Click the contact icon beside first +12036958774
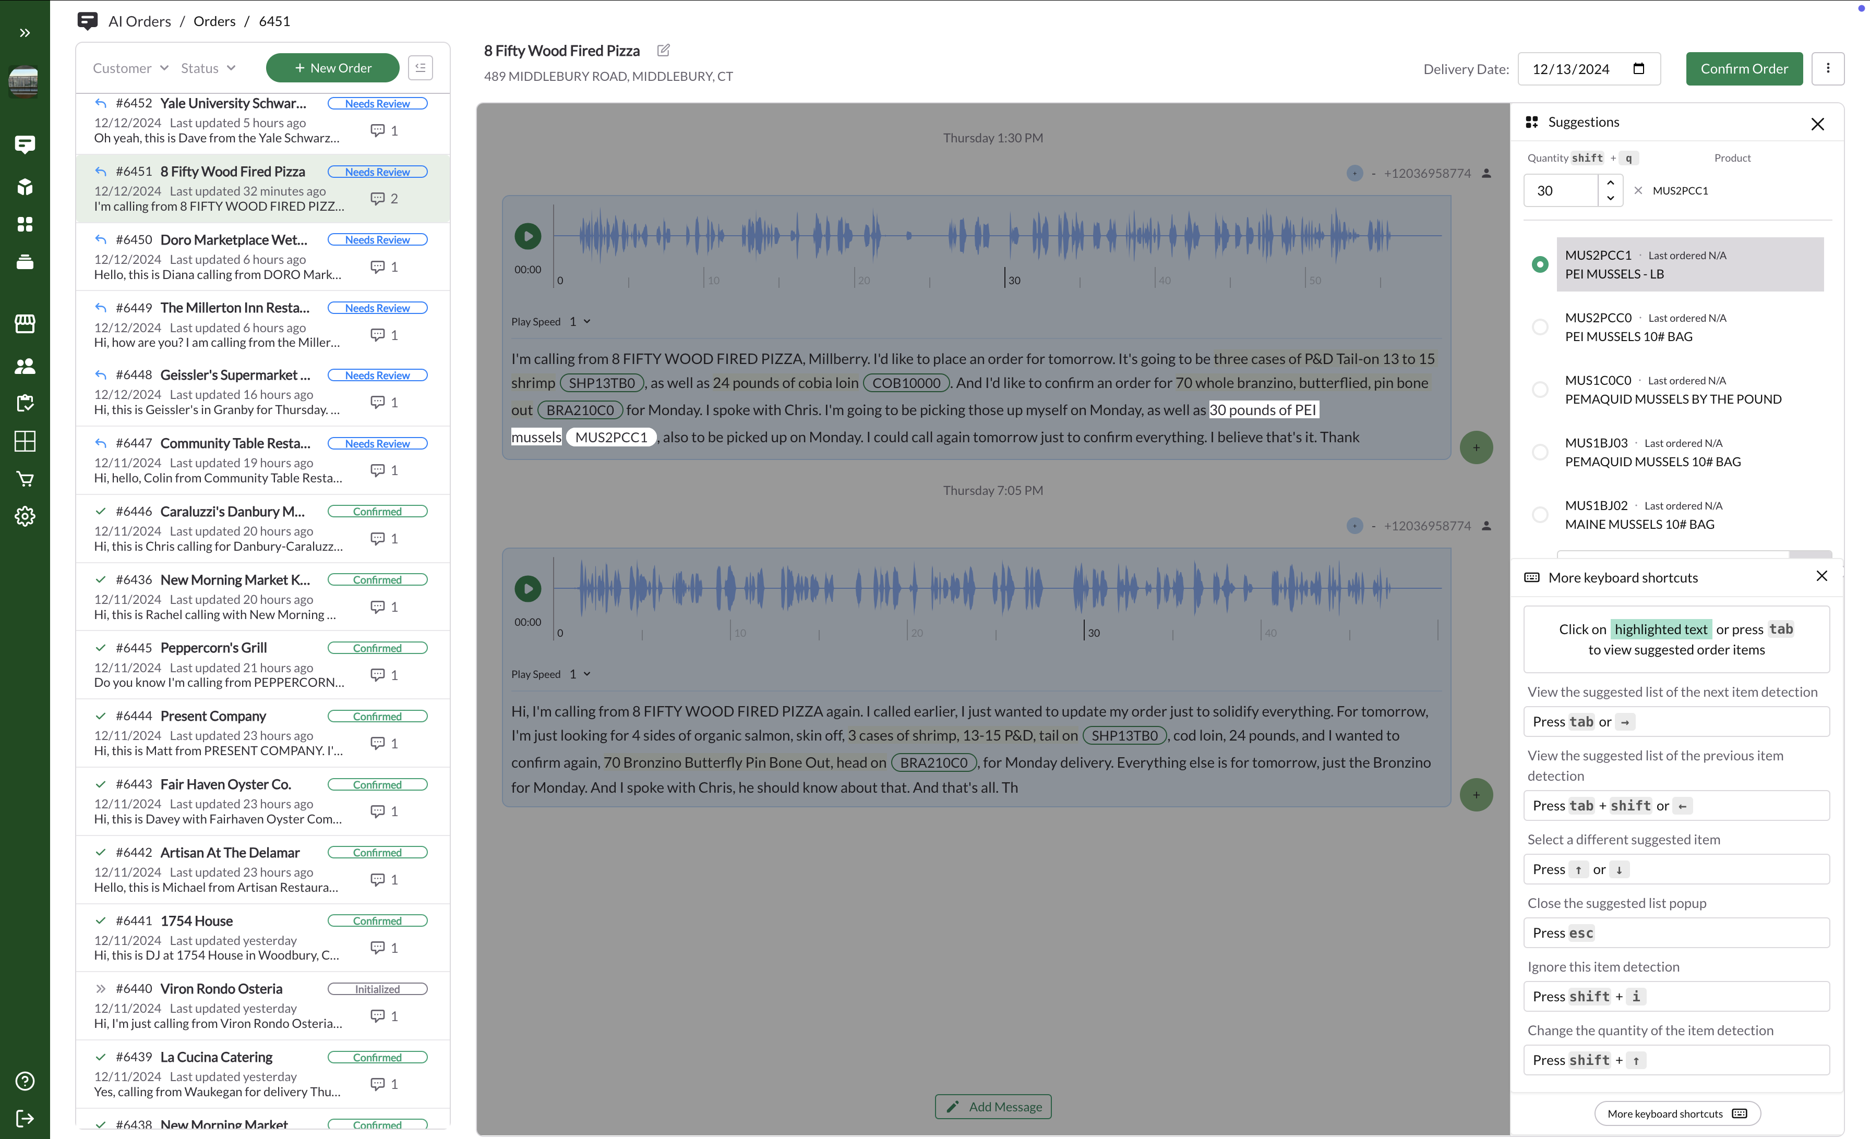The height and width of the screenshot is (1139, 1870). point(1486,173)
